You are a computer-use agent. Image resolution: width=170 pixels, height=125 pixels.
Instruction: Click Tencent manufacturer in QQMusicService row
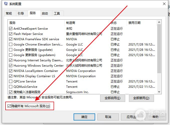pos(72,87)
